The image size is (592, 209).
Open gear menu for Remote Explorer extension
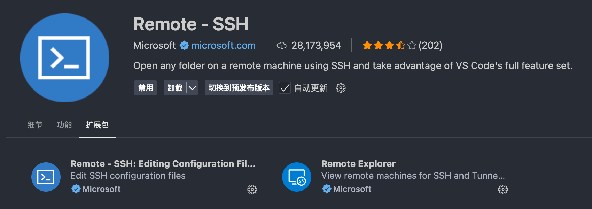[x=503, y=189]
